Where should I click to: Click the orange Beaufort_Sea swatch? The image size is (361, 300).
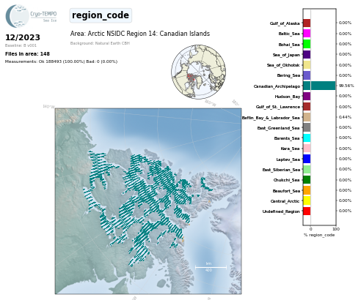(307, 190)
